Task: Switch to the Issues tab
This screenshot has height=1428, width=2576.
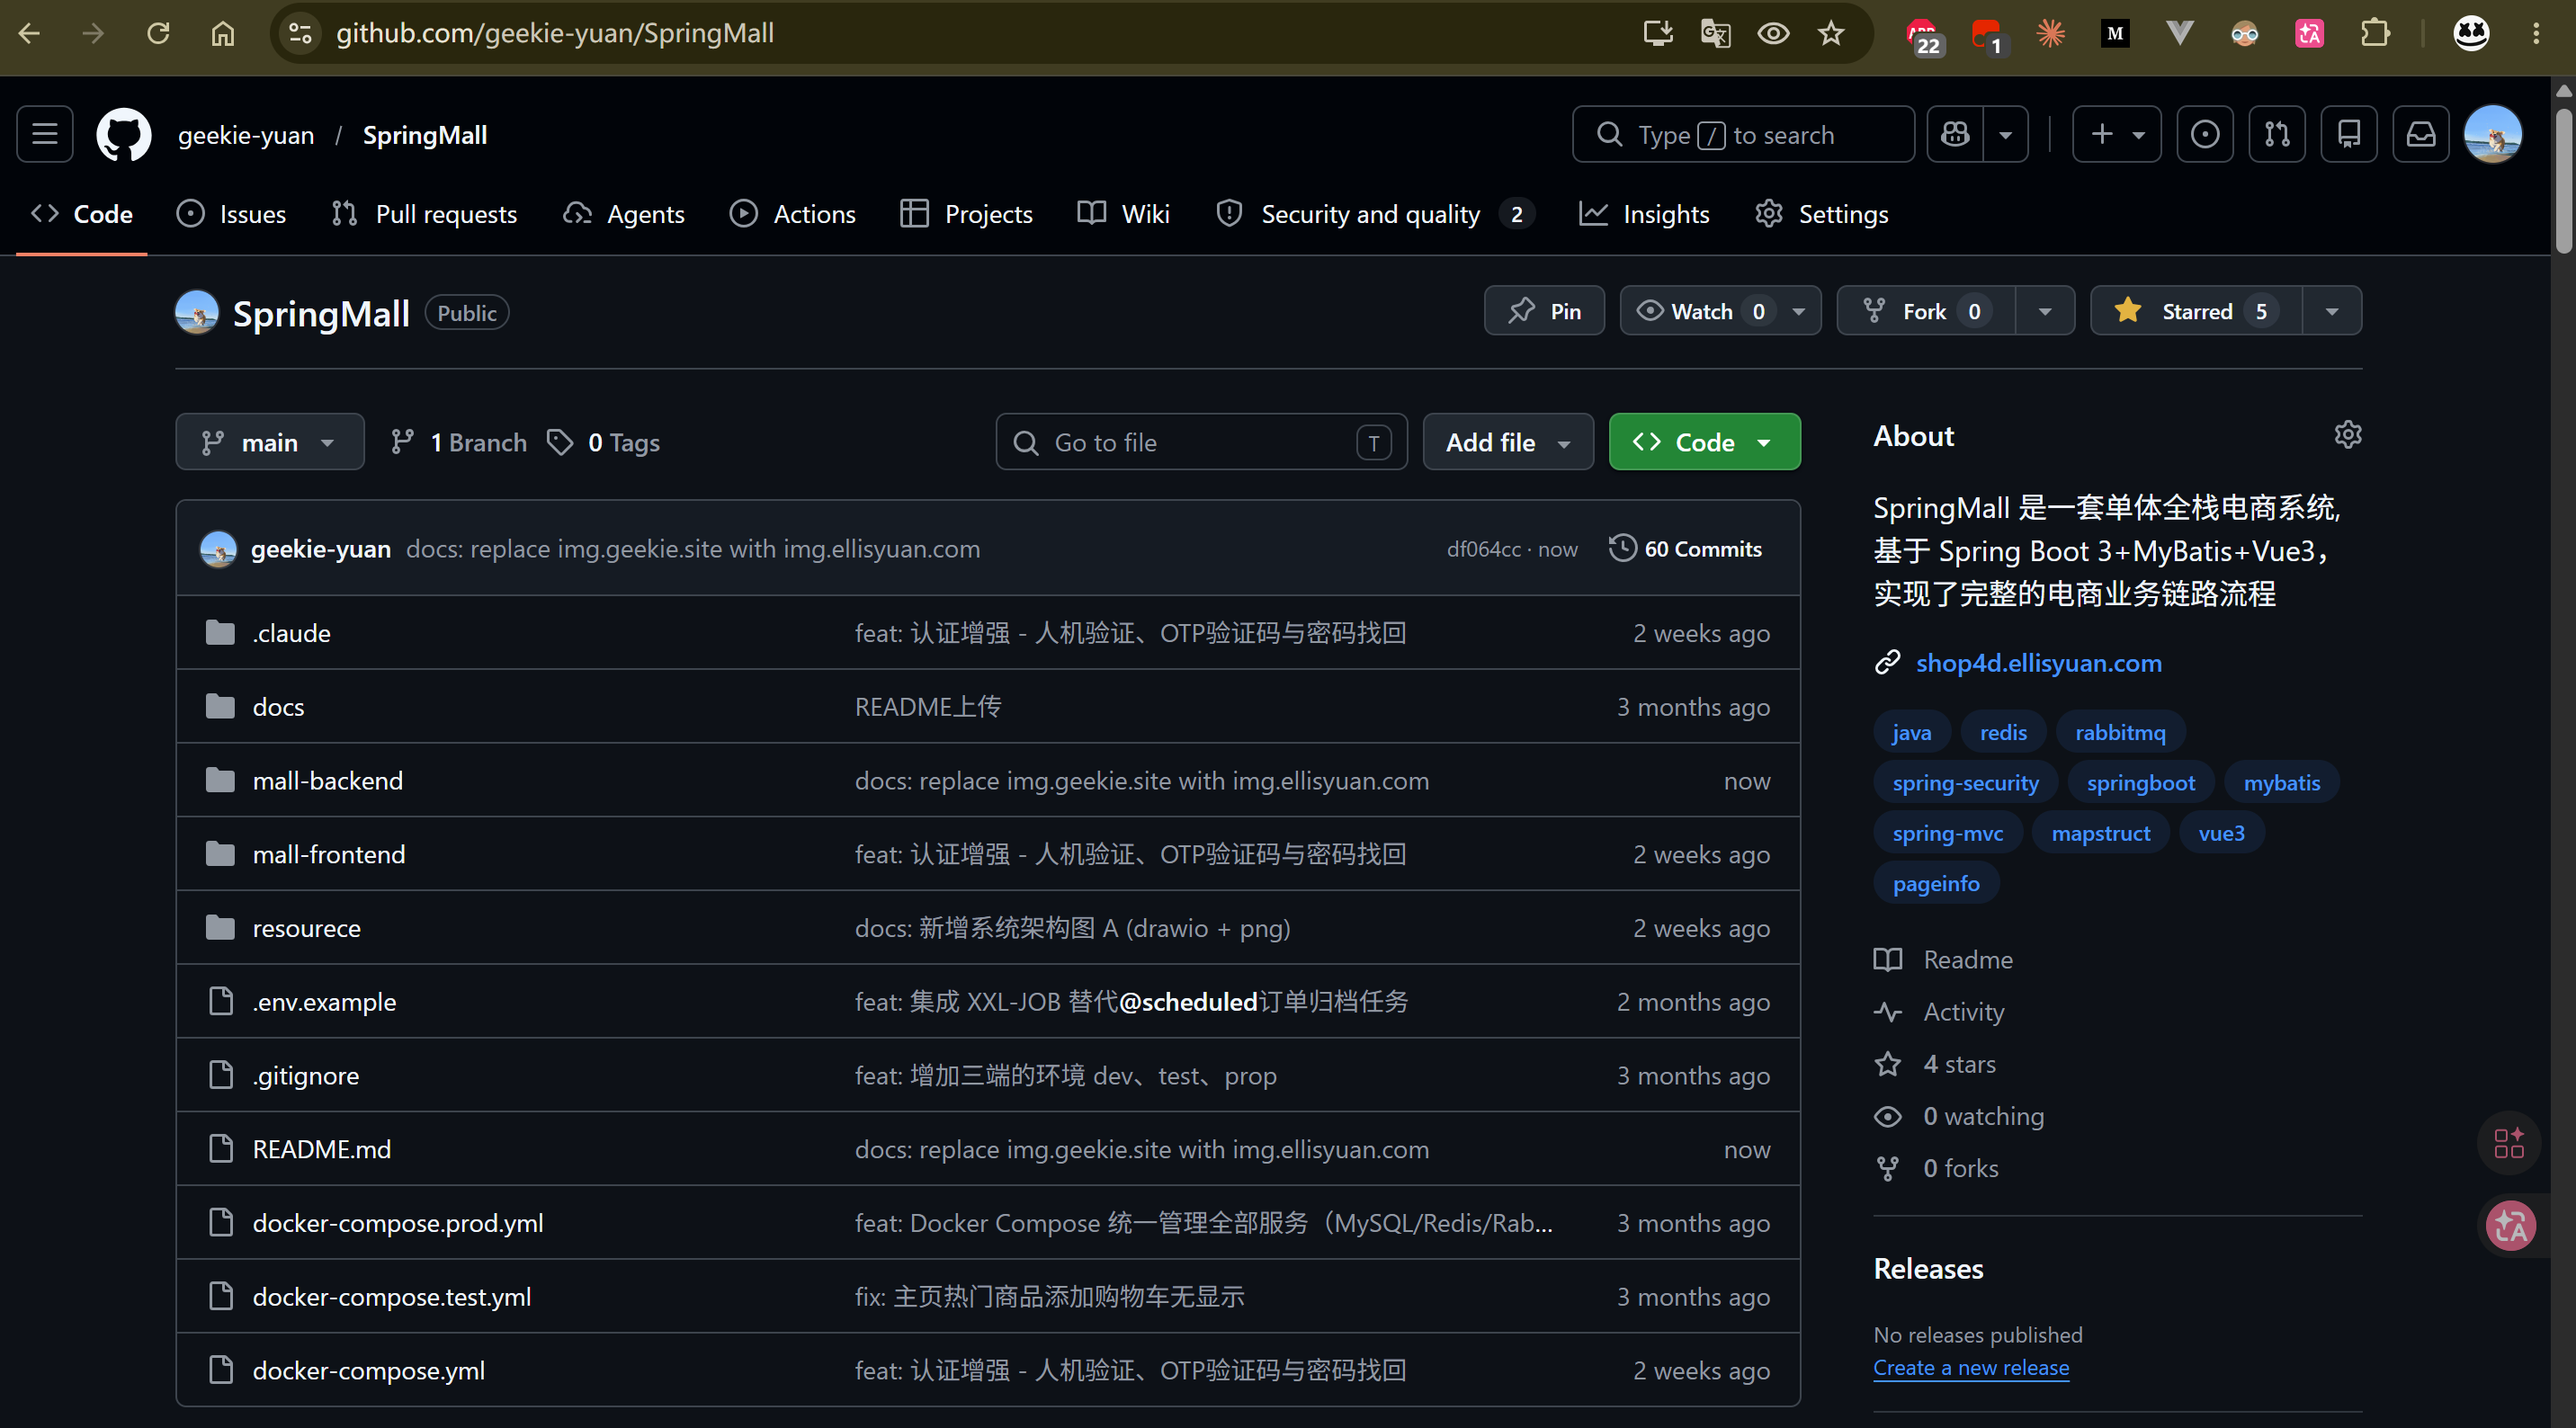Action: 232,214
